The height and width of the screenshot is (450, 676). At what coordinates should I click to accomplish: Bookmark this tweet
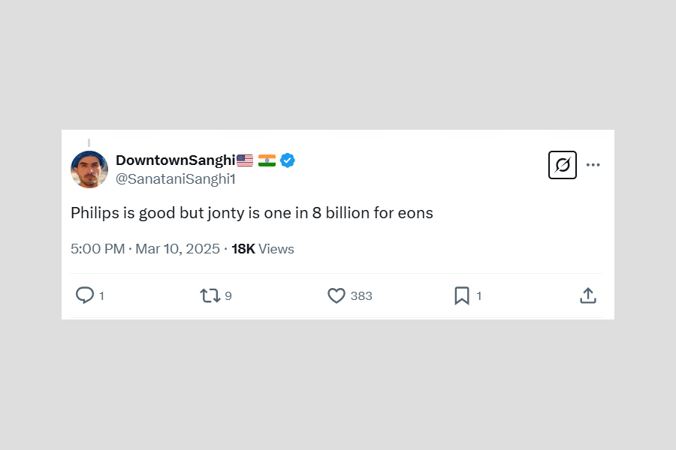[x=462, y=295]
